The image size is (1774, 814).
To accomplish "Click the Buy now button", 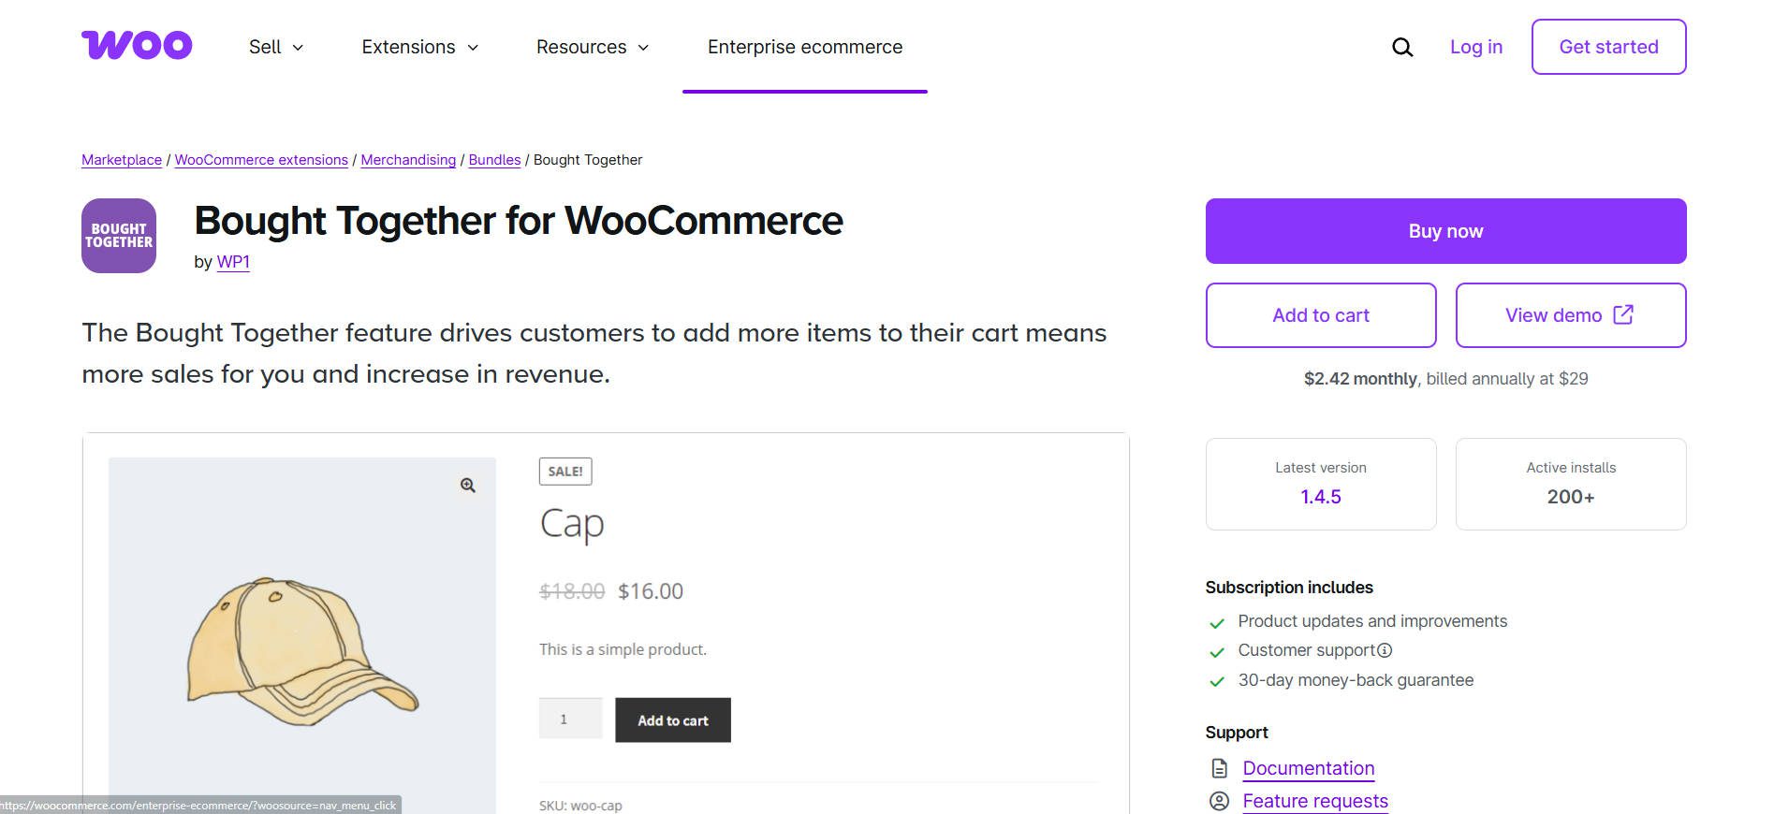I will (1445, 230).
